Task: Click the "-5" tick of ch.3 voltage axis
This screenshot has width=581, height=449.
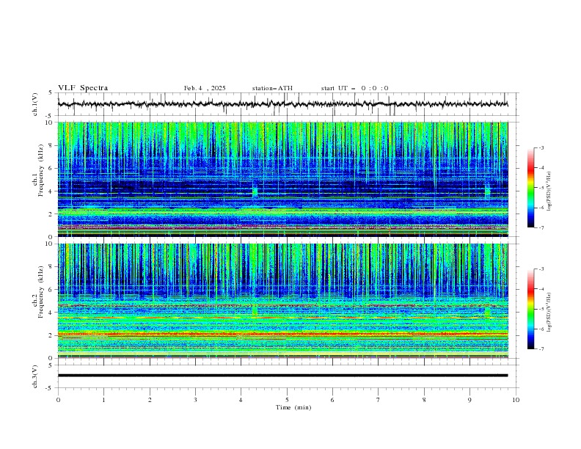Action: point(50,388)
